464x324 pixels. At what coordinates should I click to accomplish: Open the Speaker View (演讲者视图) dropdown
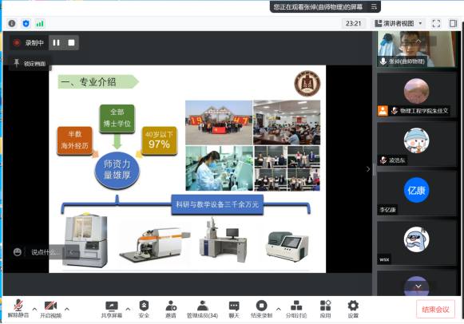pyautogui.click(x=399, y=23)
